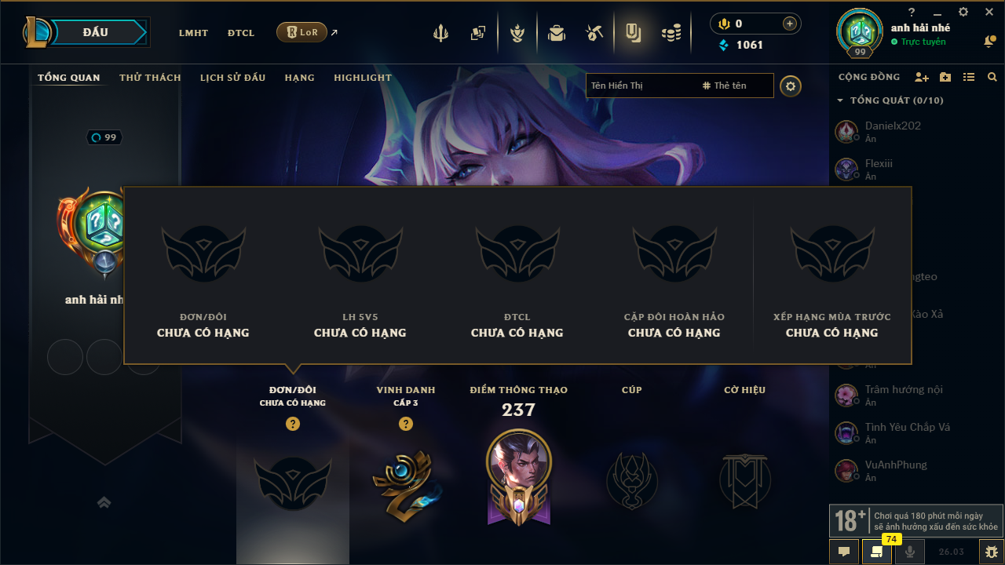Click the plus button to buy RP

[789, 24]
